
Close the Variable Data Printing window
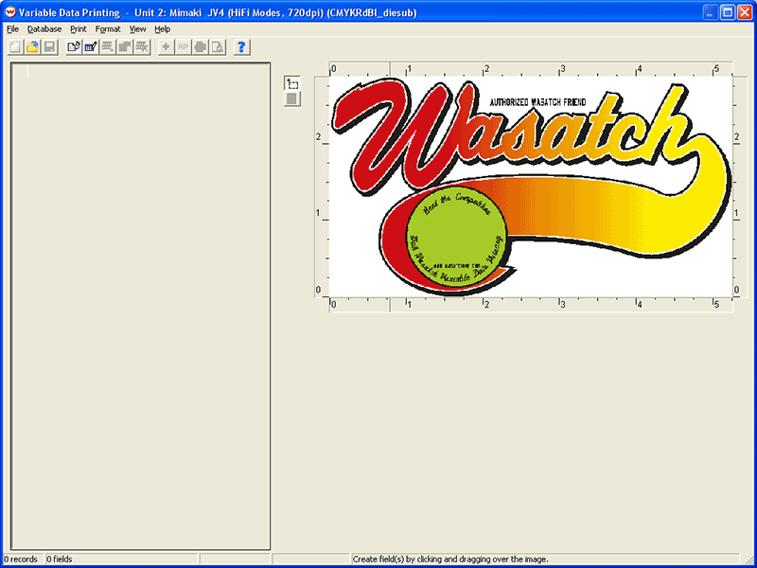(745, 12)
